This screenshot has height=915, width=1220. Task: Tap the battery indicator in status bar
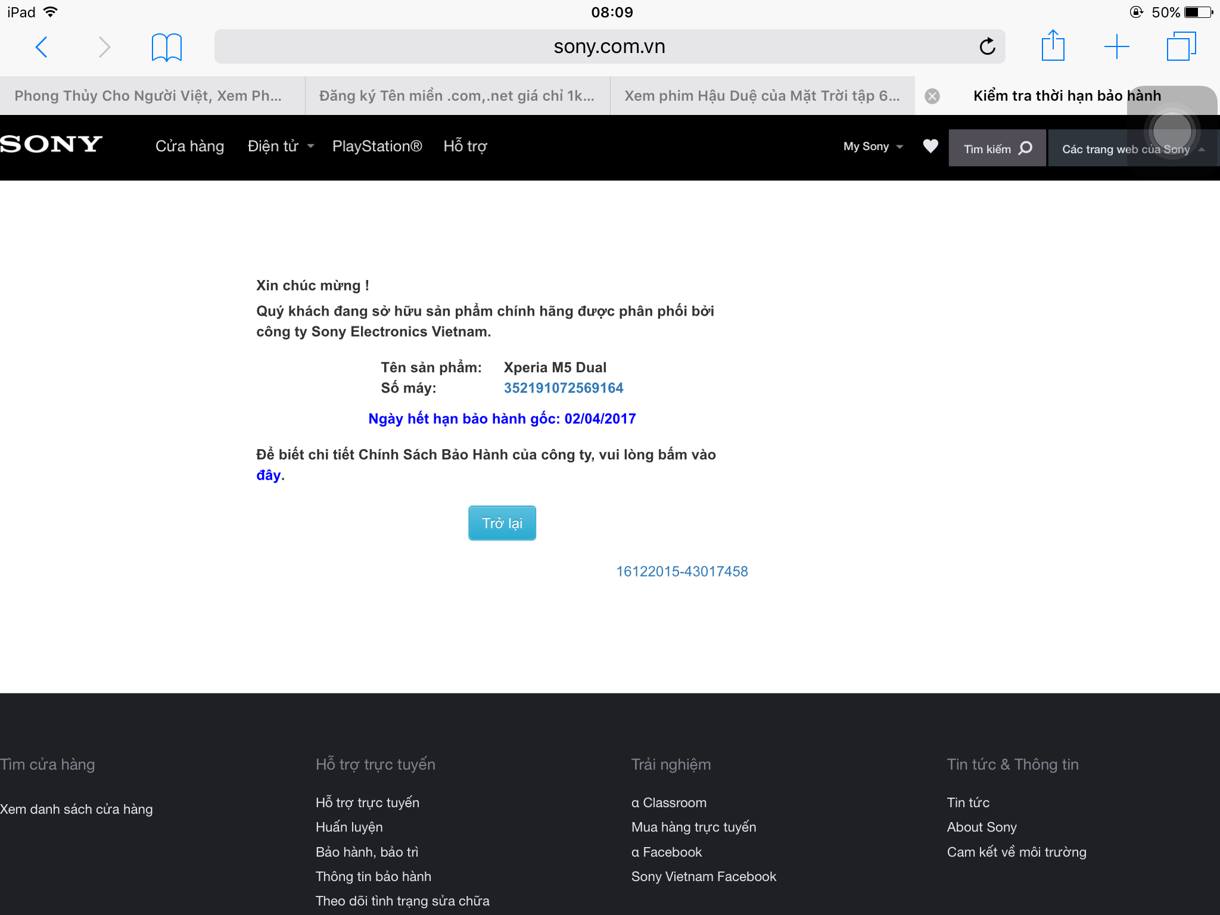coord(1199,12)
